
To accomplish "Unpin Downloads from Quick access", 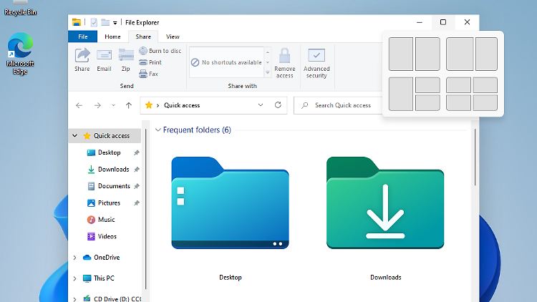I will [x=137, y=170].
